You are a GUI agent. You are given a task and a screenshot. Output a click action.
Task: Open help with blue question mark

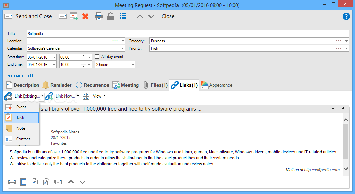point(346,16)
